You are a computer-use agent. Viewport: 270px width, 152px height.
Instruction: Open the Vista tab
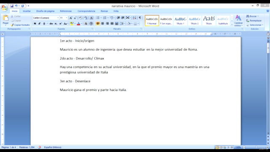tap(116, 11)
